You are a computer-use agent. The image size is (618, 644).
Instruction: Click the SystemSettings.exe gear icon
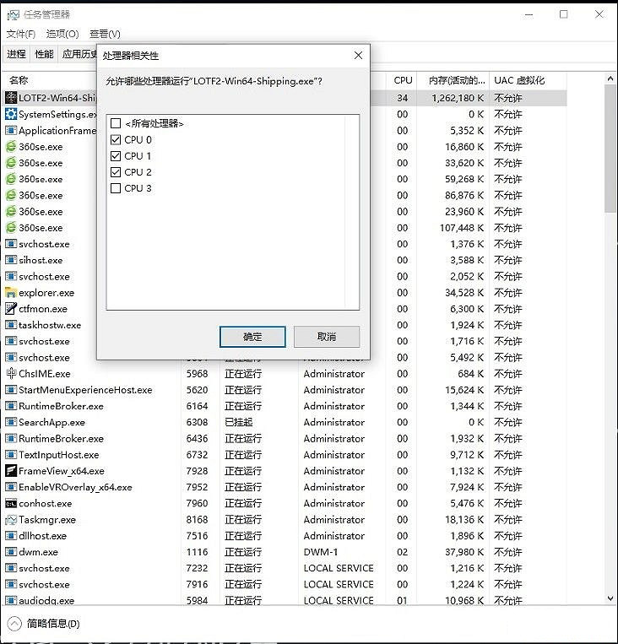pos(11,114)
